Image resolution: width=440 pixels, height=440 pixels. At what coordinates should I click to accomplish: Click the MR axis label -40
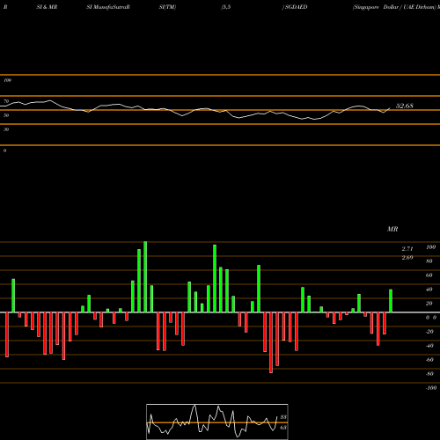coord(429,346)
